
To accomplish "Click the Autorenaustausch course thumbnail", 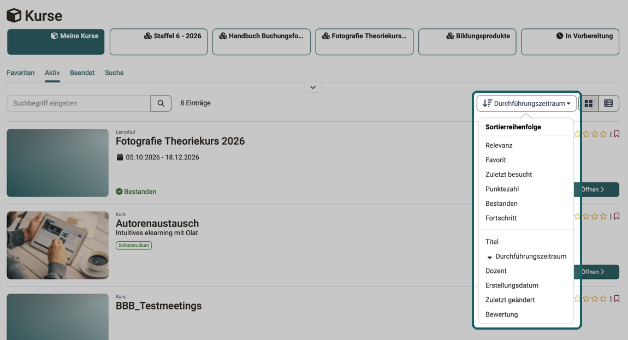I will pyautogui.click(x=58, y=245).
